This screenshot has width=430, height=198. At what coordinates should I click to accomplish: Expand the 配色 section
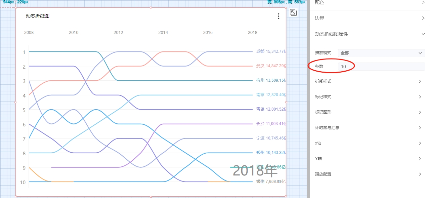(370, 3)
